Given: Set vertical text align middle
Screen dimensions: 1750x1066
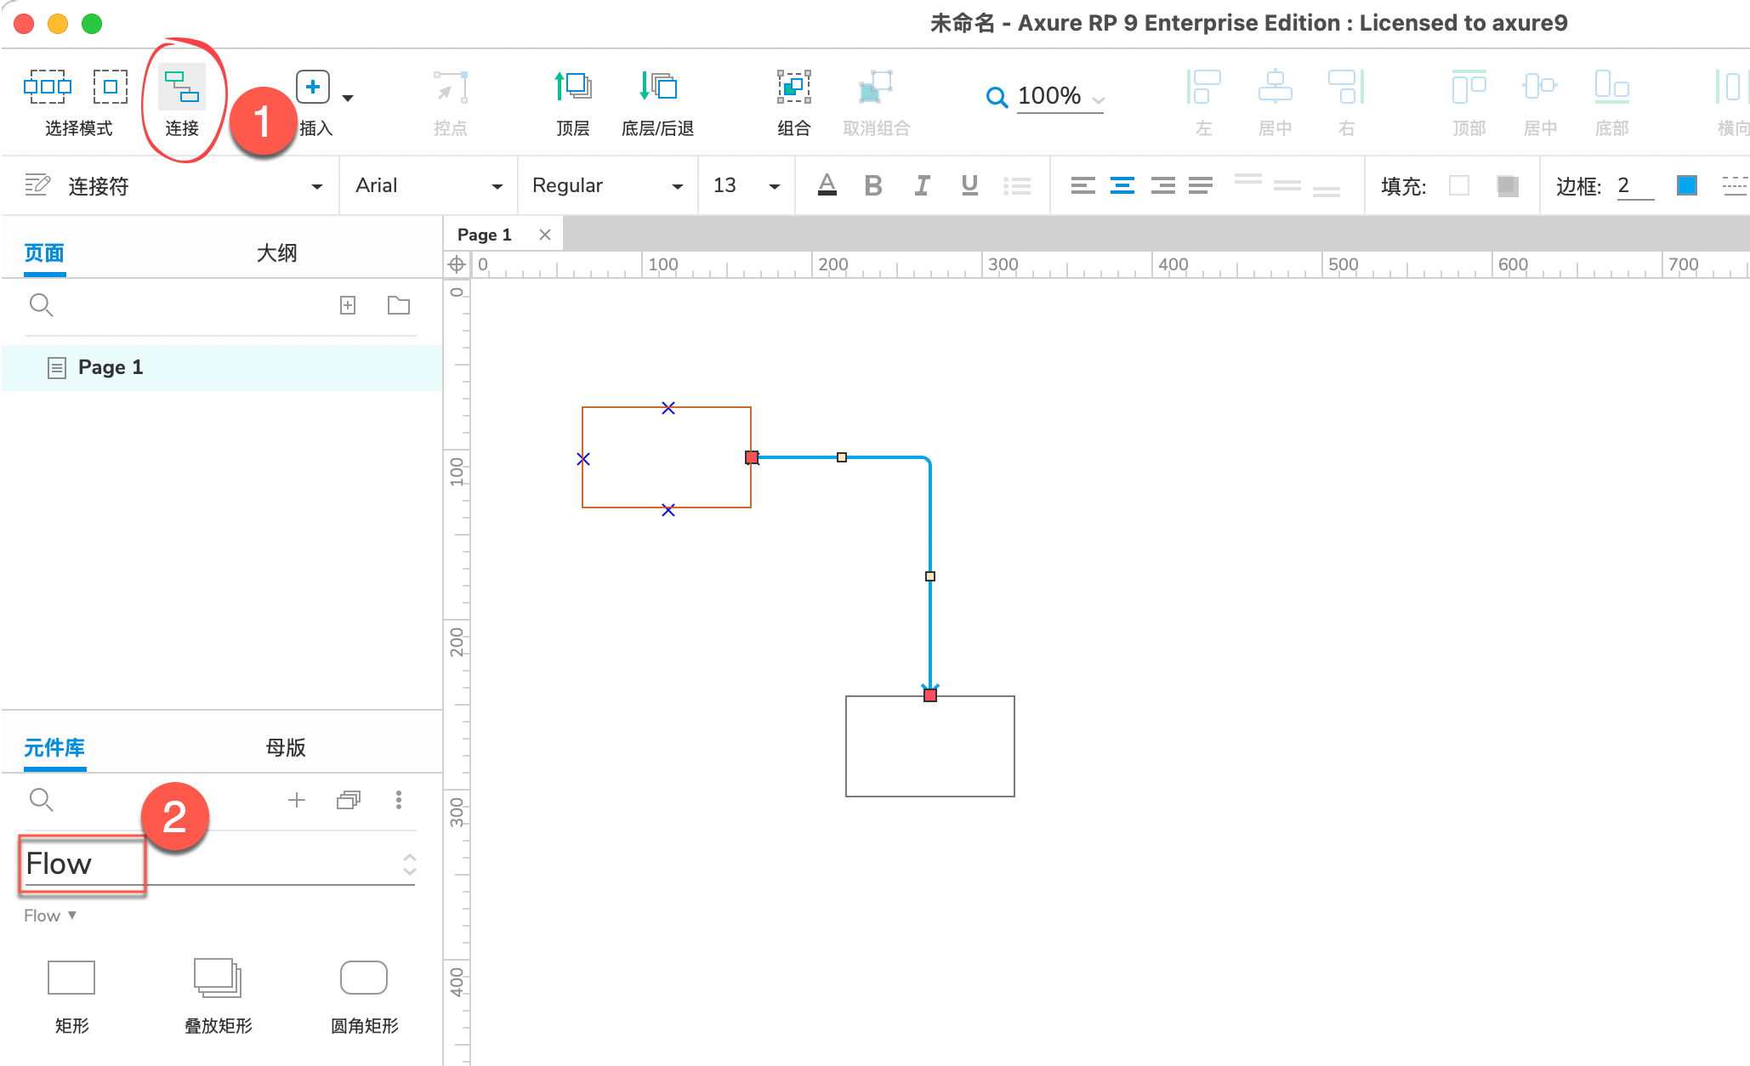Looking at the screenshot, I should point(1287,185).
